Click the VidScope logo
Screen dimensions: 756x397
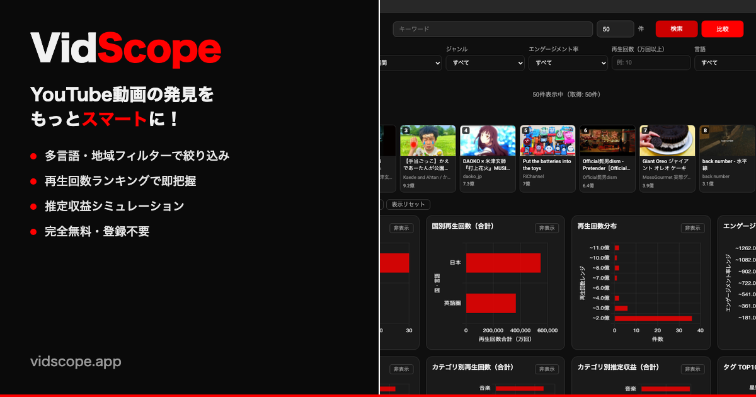click(126, 49)
